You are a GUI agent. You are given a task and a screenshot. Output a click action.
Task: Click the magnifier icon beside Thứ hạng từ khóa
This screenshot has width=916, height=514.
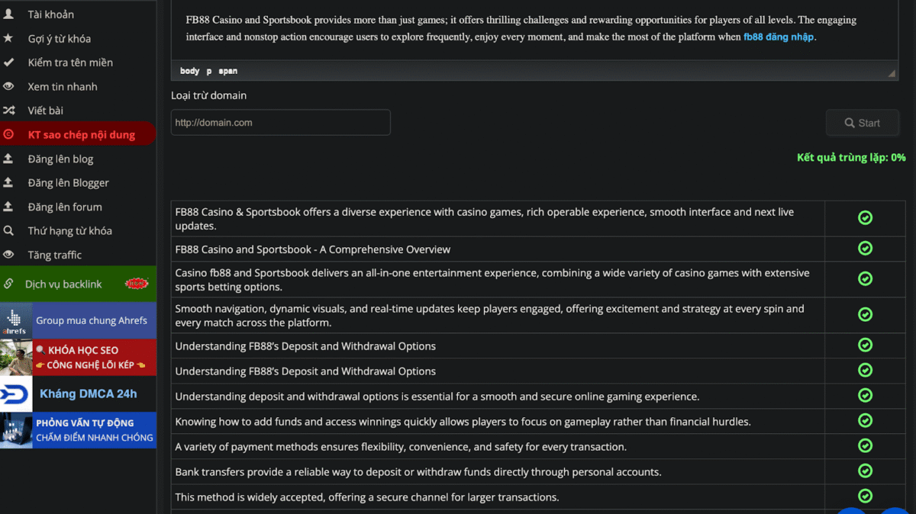[8, 230]
